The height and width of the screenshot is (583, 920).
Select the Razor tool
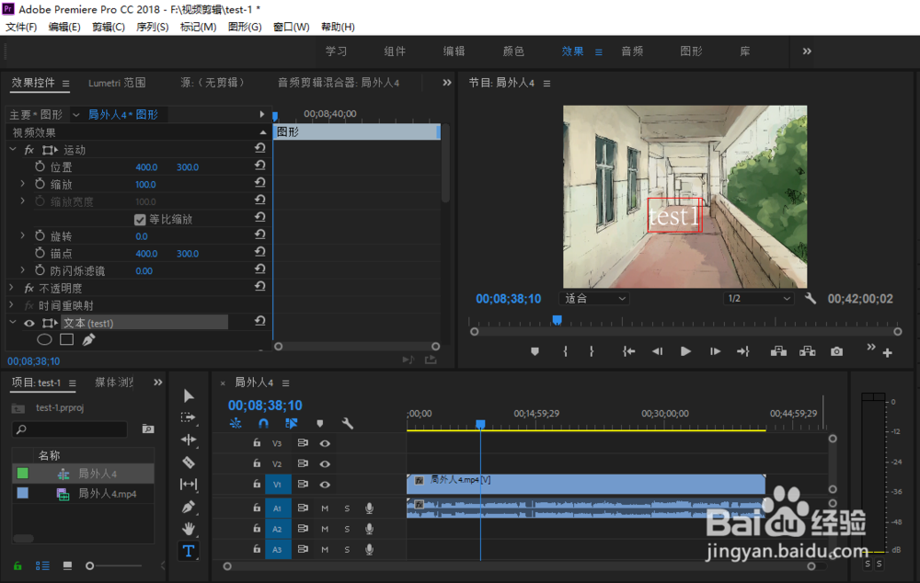[x=189, y=463]
